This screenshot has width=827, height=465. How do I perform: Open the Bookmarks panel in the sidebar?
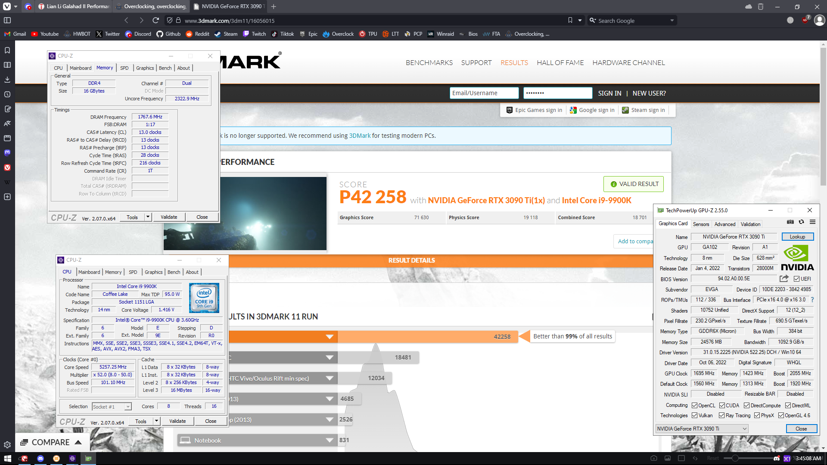click(7, 50)
